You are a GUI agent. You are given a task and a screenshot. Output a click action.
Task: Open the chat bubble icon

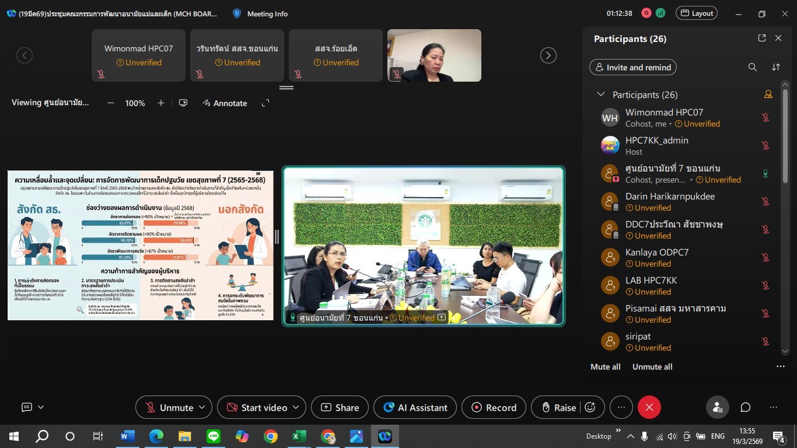tap(746, 407)
